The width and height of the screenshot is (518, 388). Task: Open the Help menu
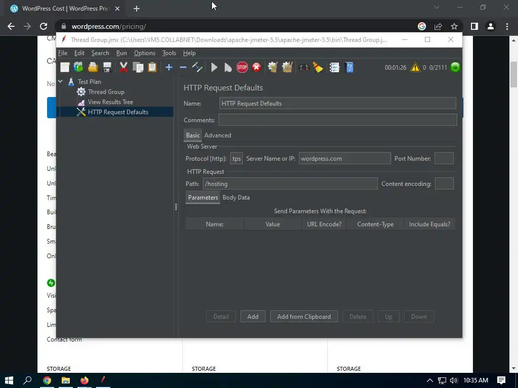tap(189, 53)
